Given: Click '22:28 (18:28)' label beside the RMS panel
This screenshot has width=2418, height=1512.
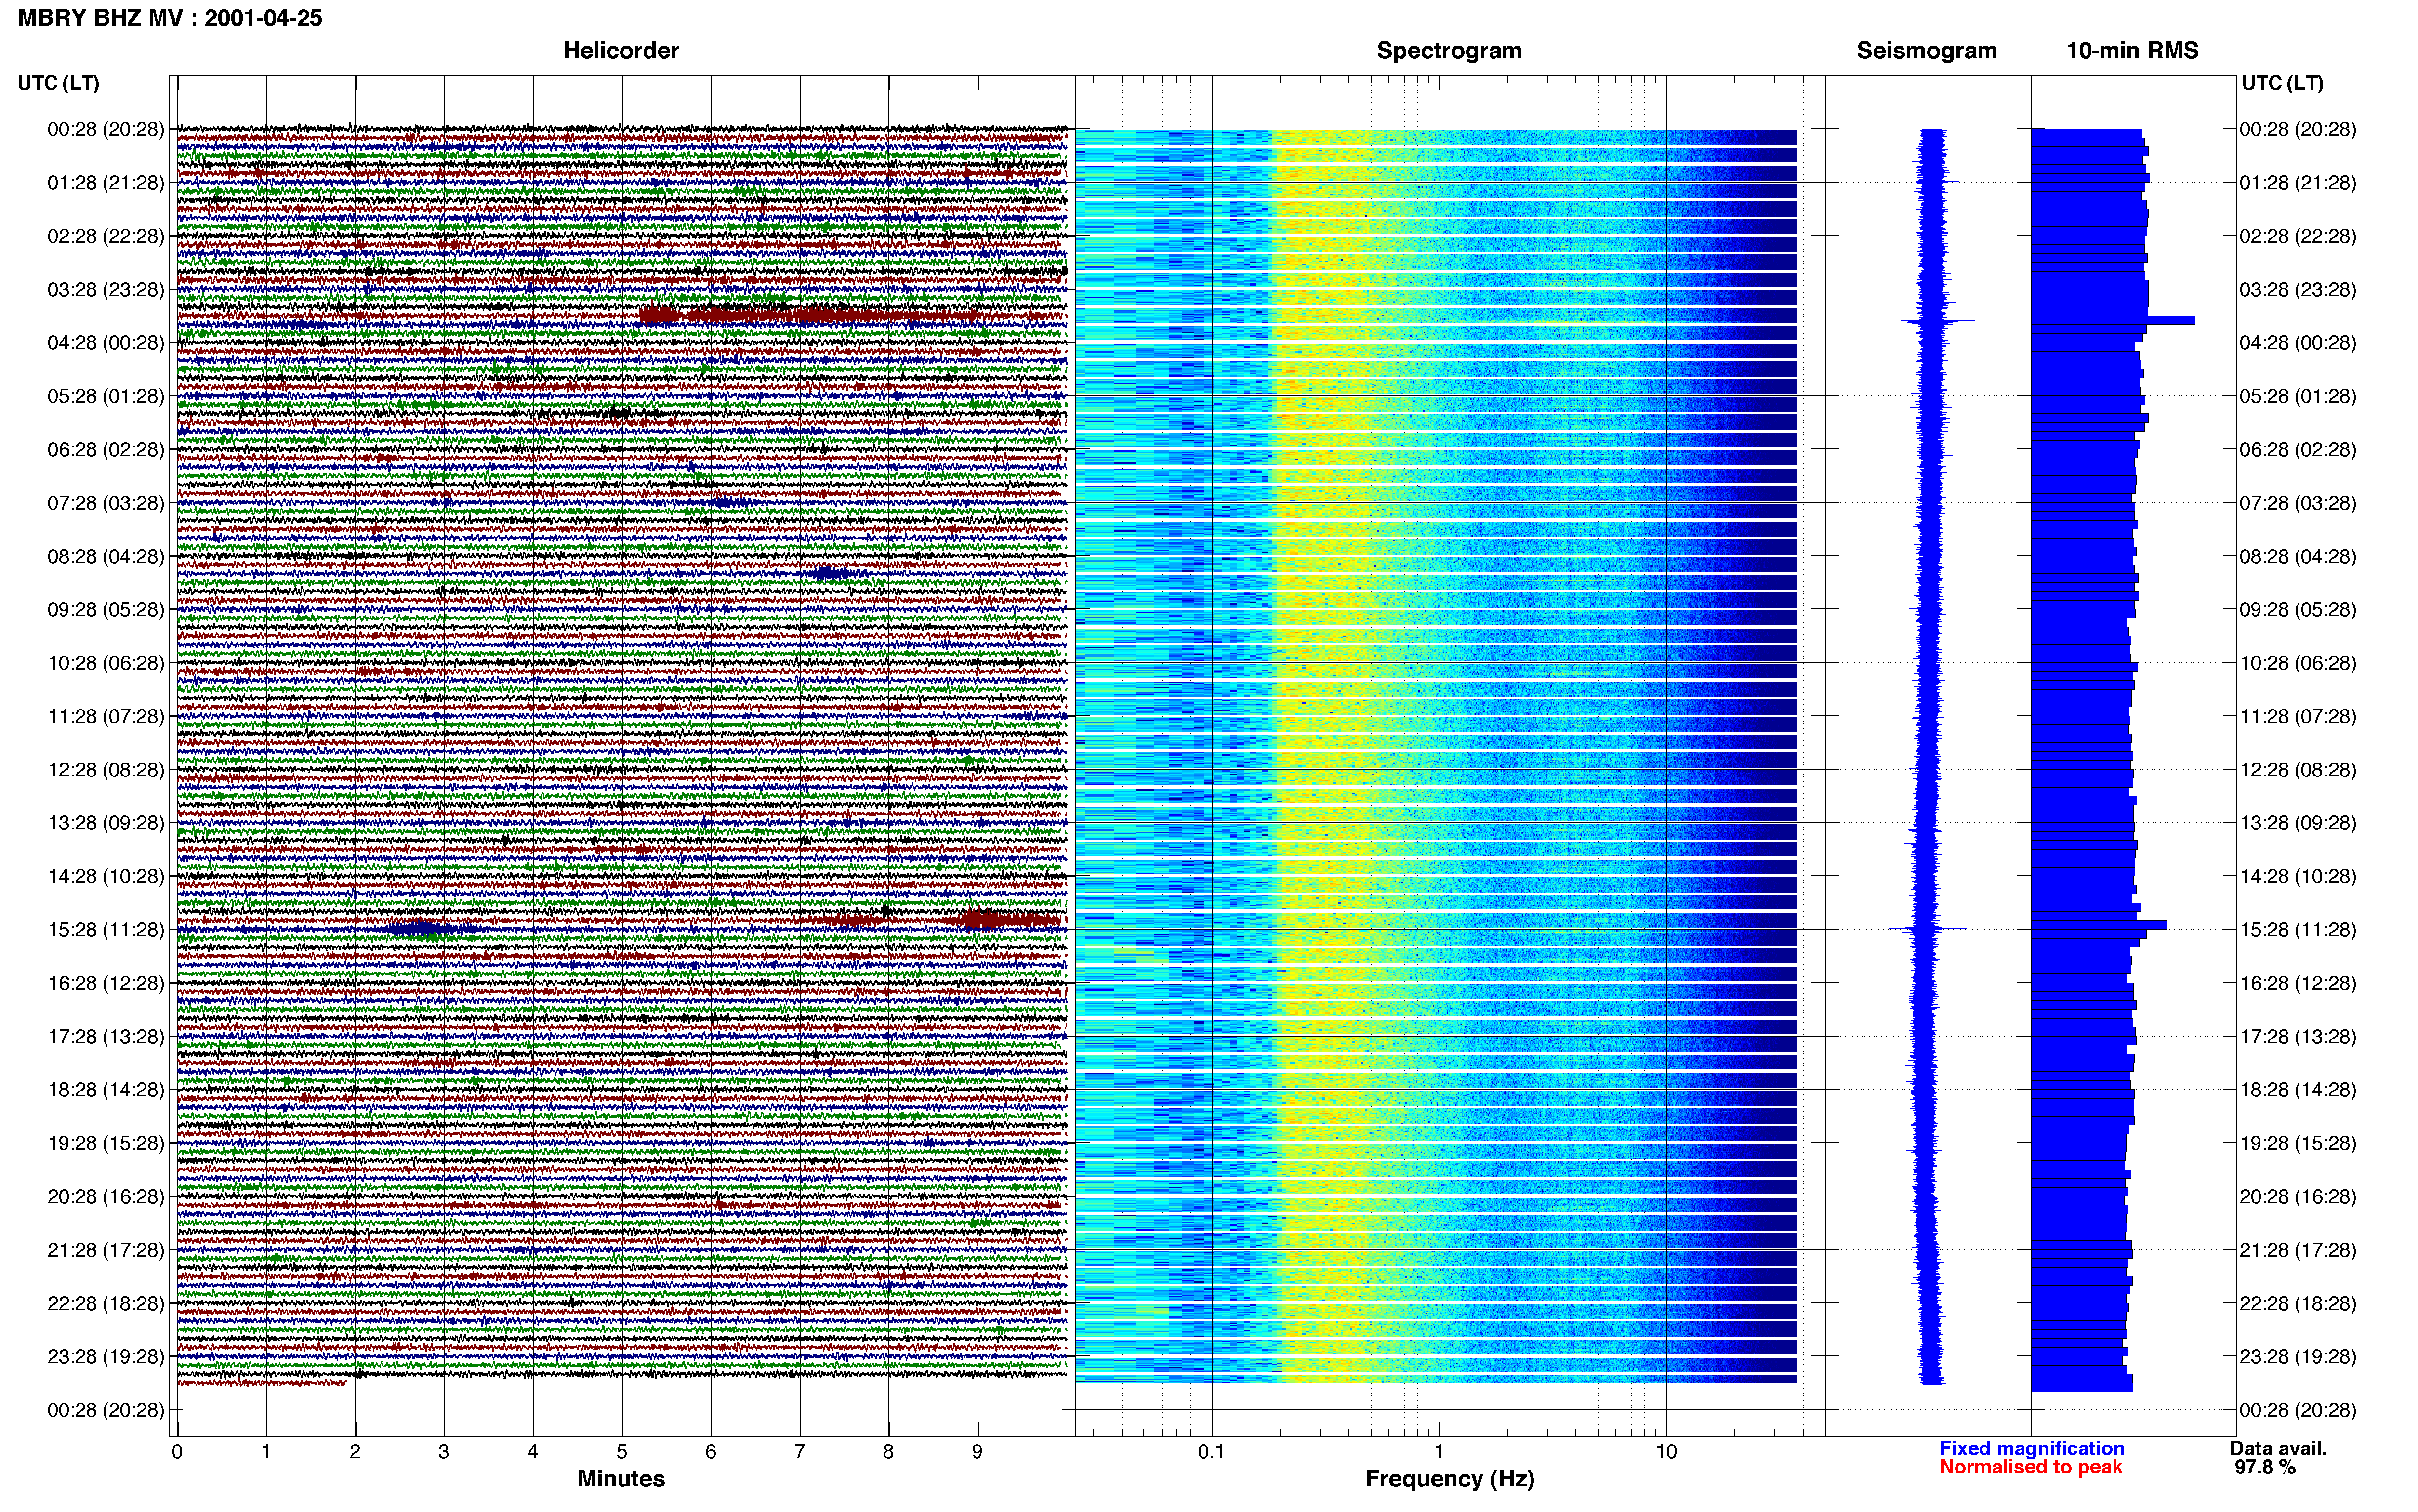Looking at the screenshot, I should [2298, 1304].
